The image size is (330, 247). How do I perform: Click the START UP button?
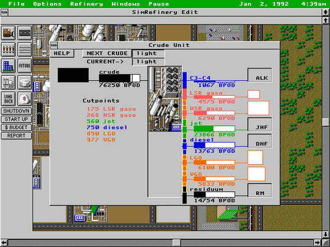pos(16,119)
